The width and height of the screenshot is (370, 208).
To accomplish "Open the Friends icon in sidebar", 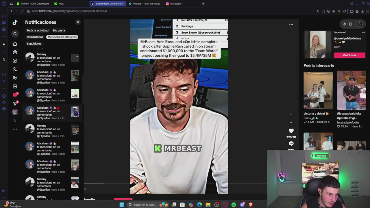I will click(x=15, y=78).
